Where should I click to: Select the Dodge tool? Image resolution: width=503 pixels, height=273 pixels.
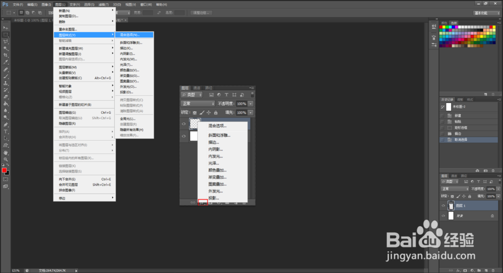click(6, 118)
